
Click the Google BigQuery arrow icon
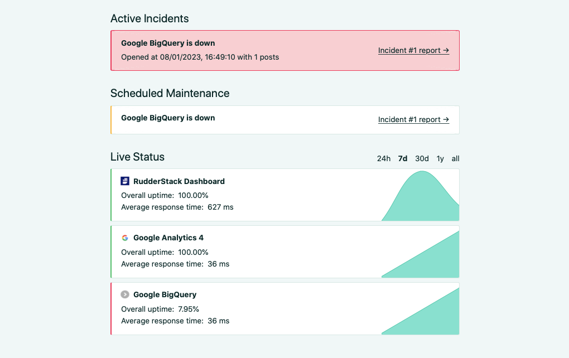[124, 294]
